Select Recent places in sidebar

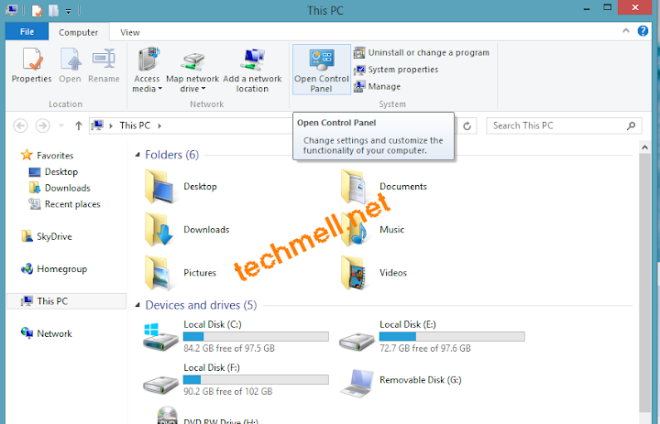point(64,204)
